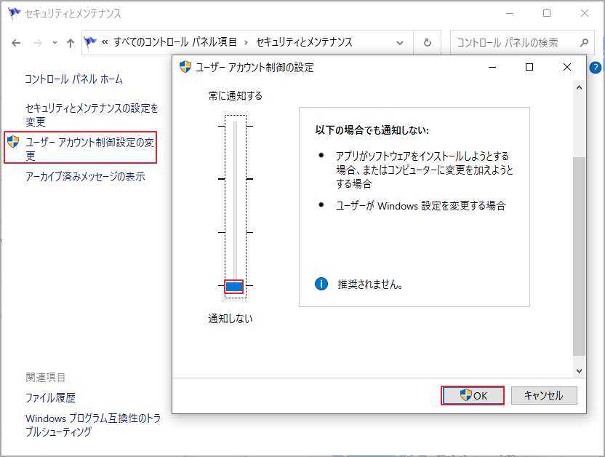Click the blue info icon beside 推奨されません

321,284
